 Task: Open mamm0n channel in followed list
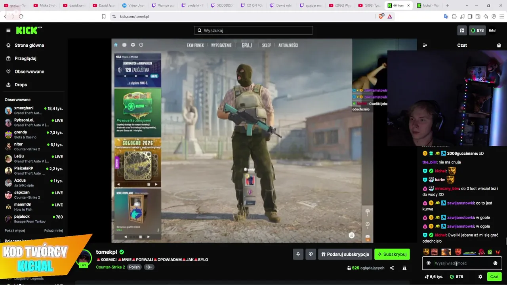[x=34, y=207]
